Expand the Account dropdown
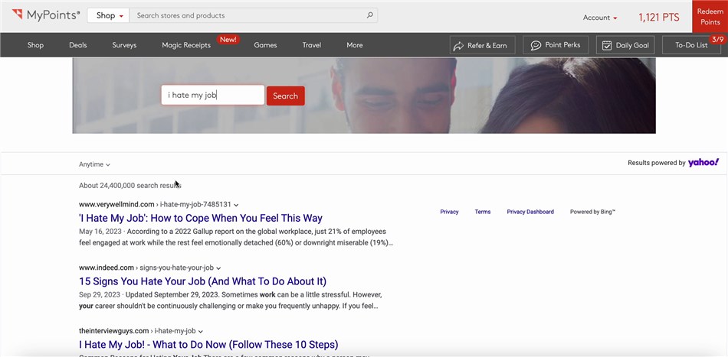The width and height of the screenshot is (728, 357). pyautogui.click(x=600, y=18)
